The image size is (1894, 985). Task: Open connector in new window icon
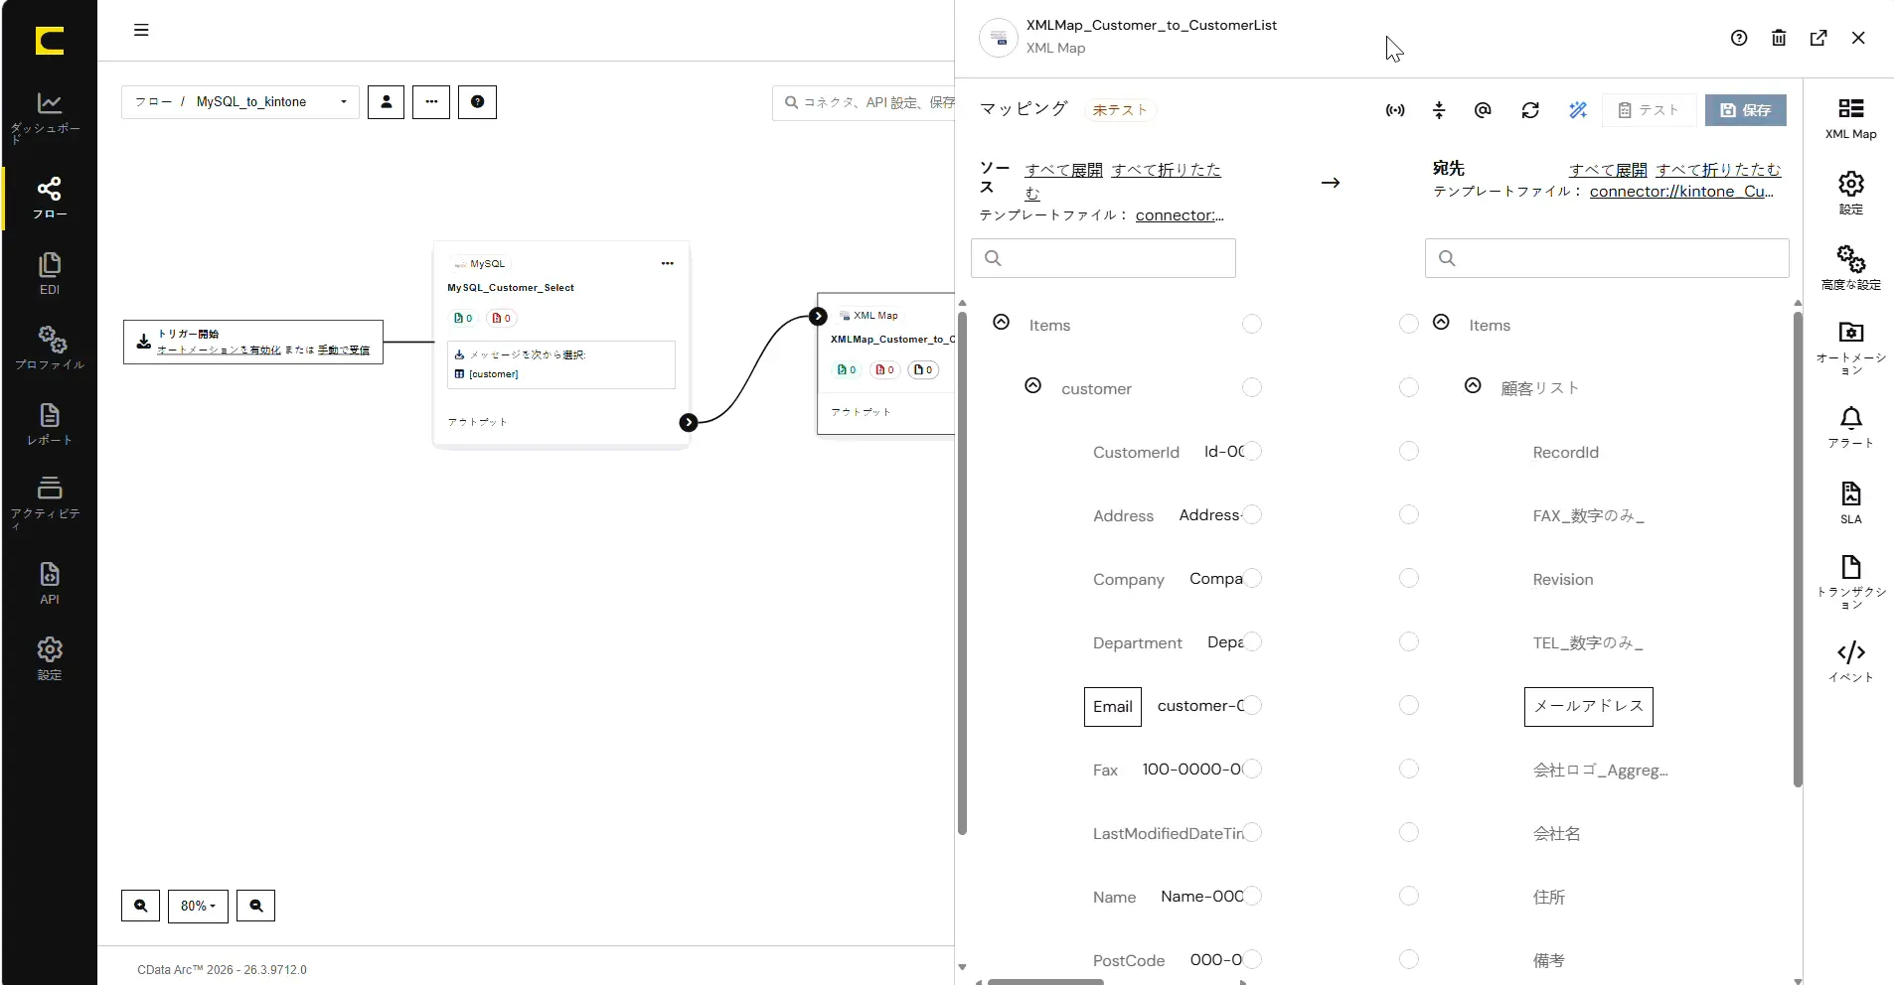coord(1818,38)
